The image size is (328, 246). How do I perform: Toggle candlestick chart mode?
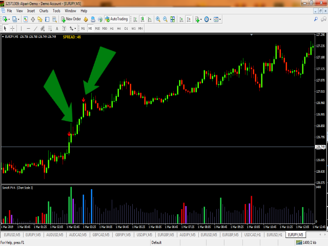click(142, 19)
